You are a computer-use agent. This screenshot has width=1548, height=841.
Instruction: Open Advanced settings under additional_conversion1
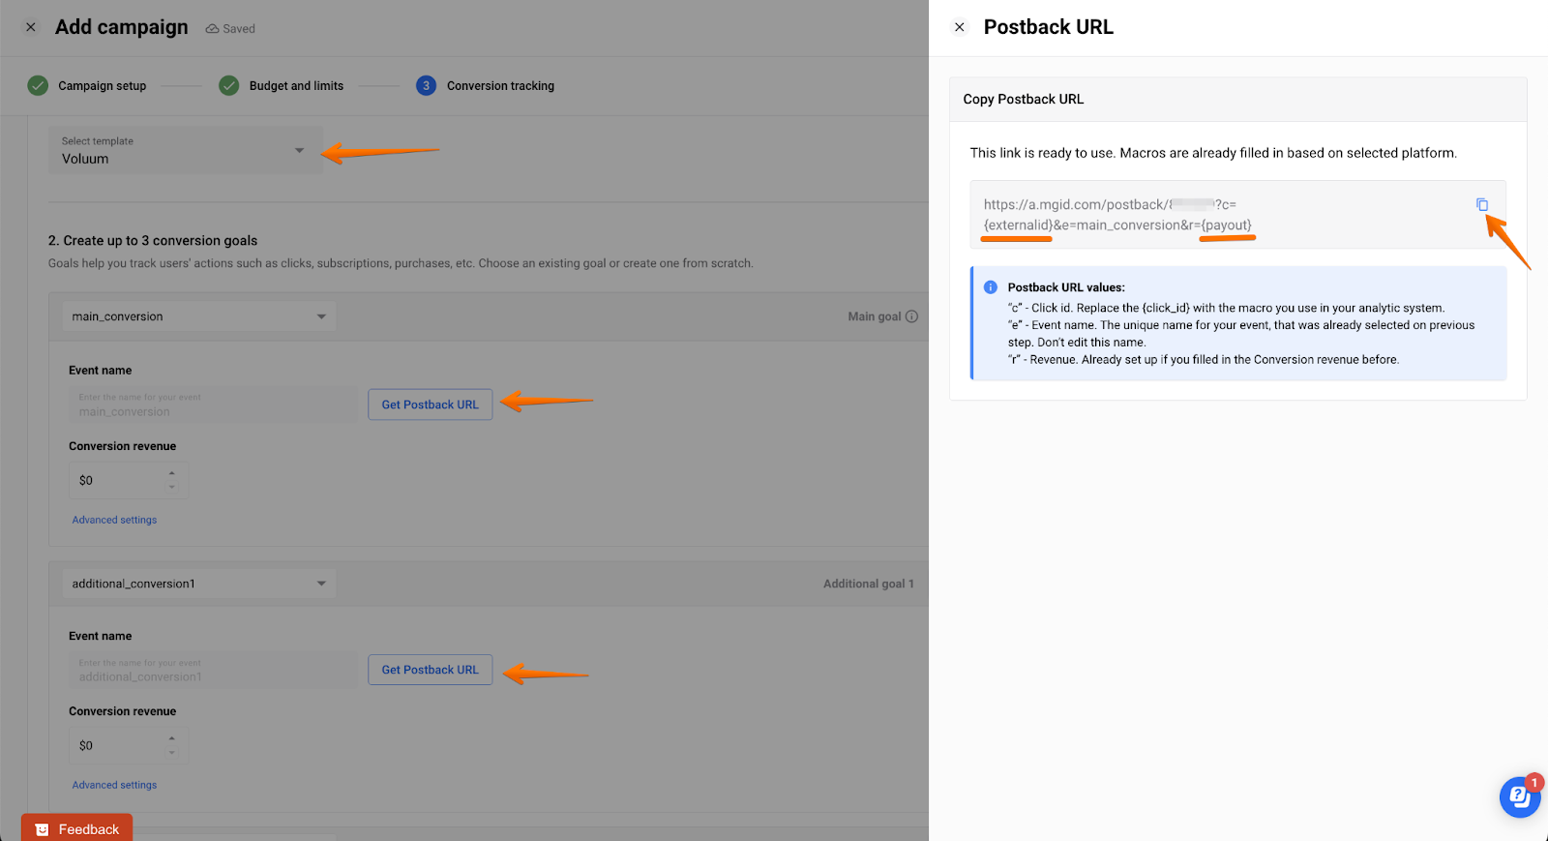(114, 785)
